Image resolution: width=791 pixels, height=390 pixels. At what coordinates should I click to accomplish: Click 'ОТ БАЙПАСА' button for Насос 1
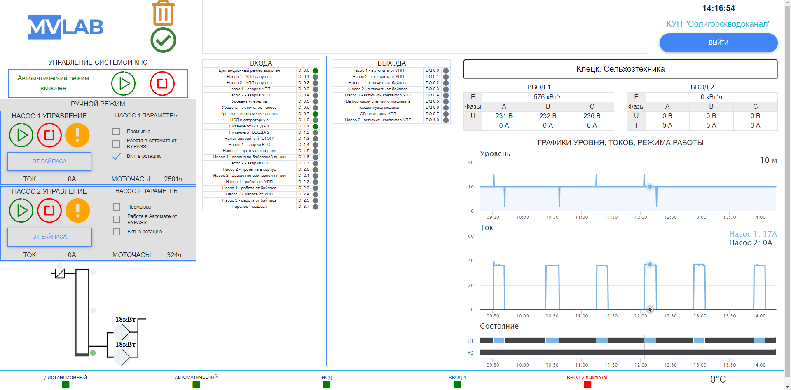tap(49, 161)
